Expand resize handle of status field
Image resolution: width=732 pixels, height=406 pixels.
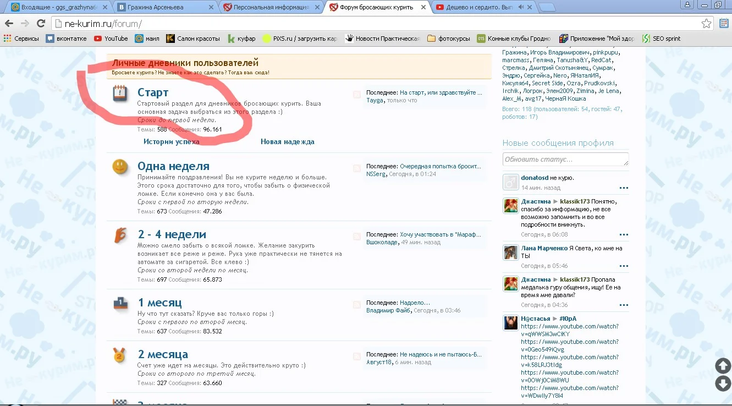[626, 163]
